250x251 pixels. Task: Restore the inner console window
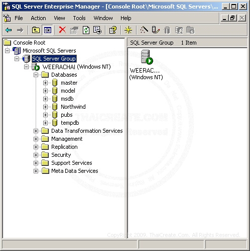(x=233, y=18)
